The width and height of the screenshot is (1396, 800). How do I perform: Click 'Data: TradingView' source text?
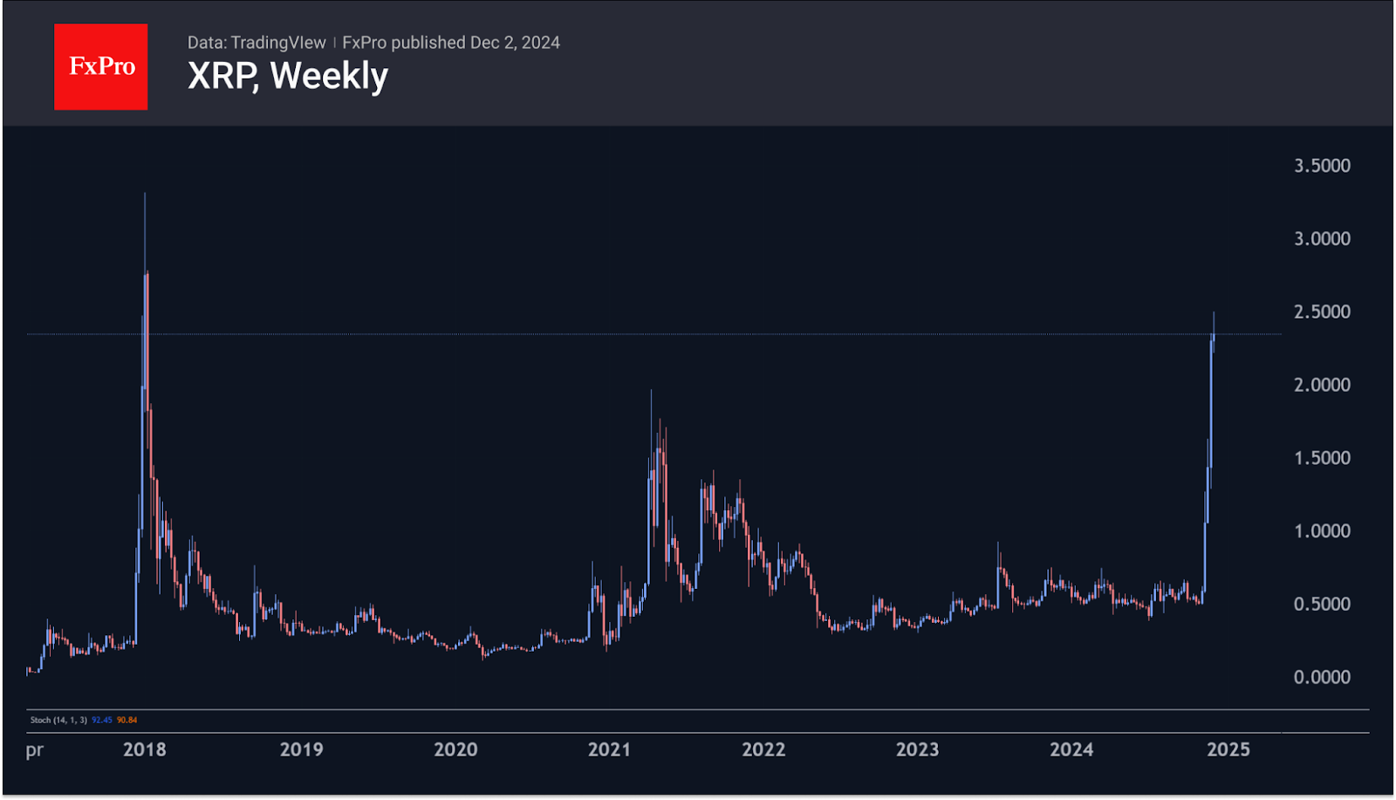[x=257, y=43]
